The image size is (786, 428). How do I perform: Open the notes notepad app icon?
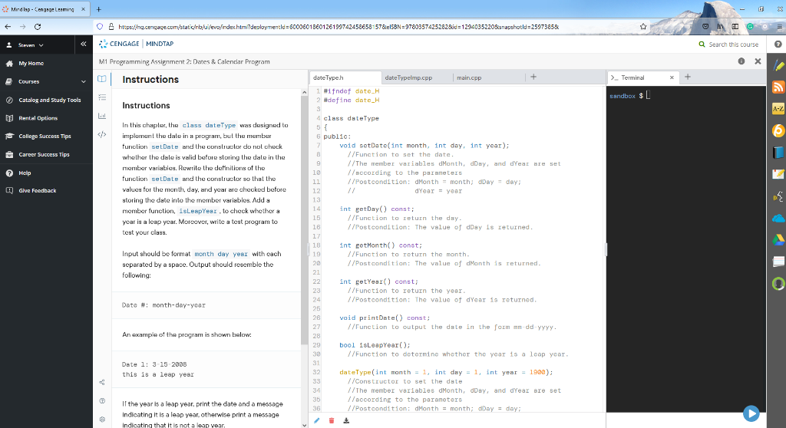(x=778, y=174)
